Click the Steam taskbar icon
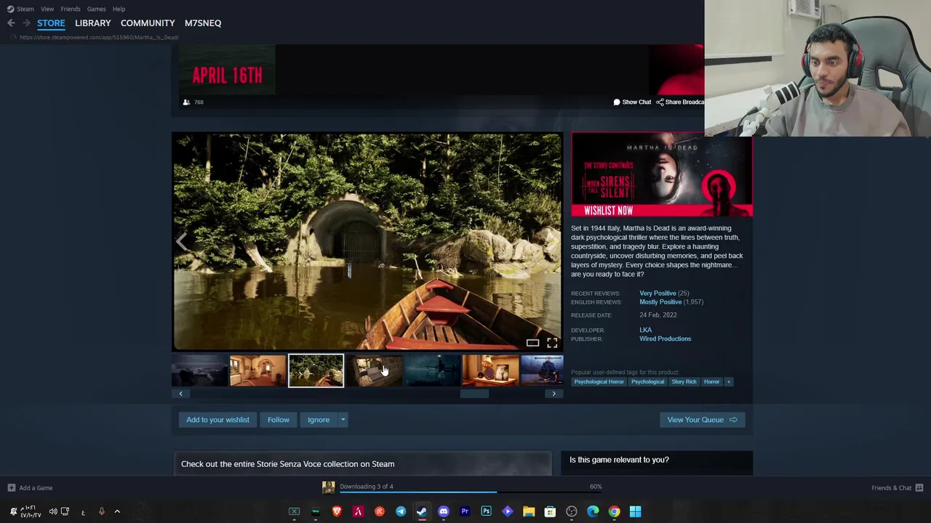Viewport: 931px width, 523px height. [422, 512]
